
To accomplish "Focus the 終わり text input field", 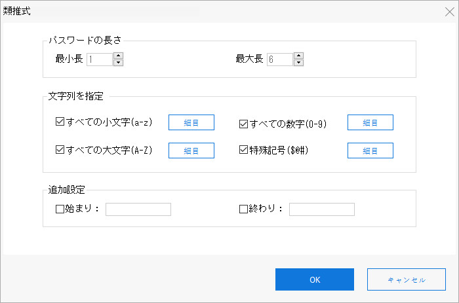I will coord(321,209).
